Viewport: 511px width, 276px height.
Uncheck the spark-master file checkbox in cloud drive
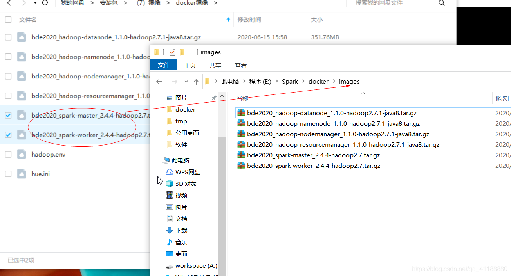tap(8, 115)
